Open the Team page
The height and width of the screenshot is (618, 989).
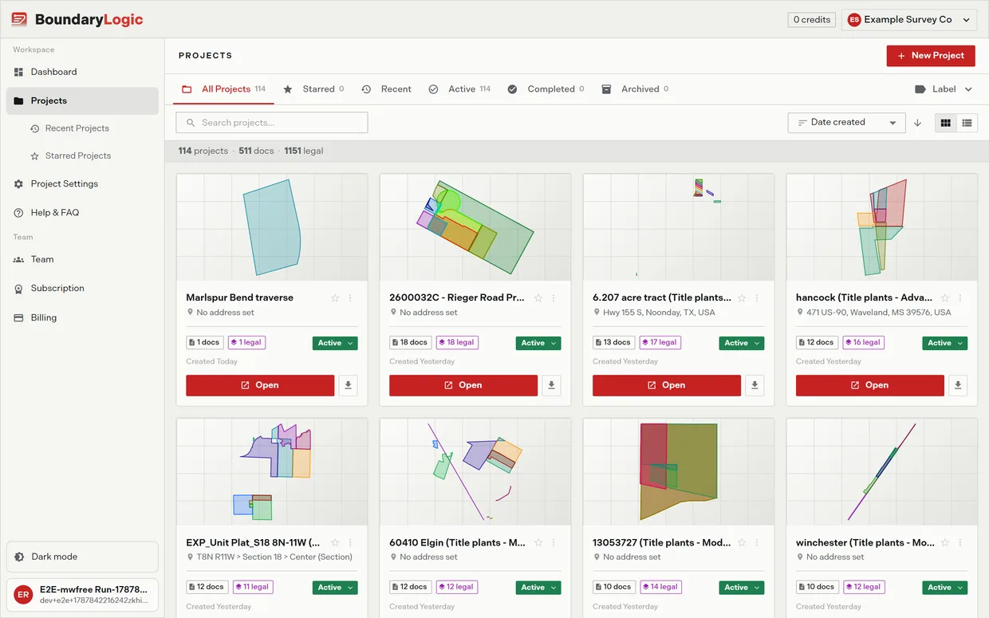coord(82,259)
